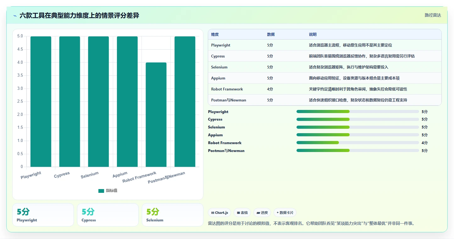Click the Cypress x-axis label

[x=62, y=175]
